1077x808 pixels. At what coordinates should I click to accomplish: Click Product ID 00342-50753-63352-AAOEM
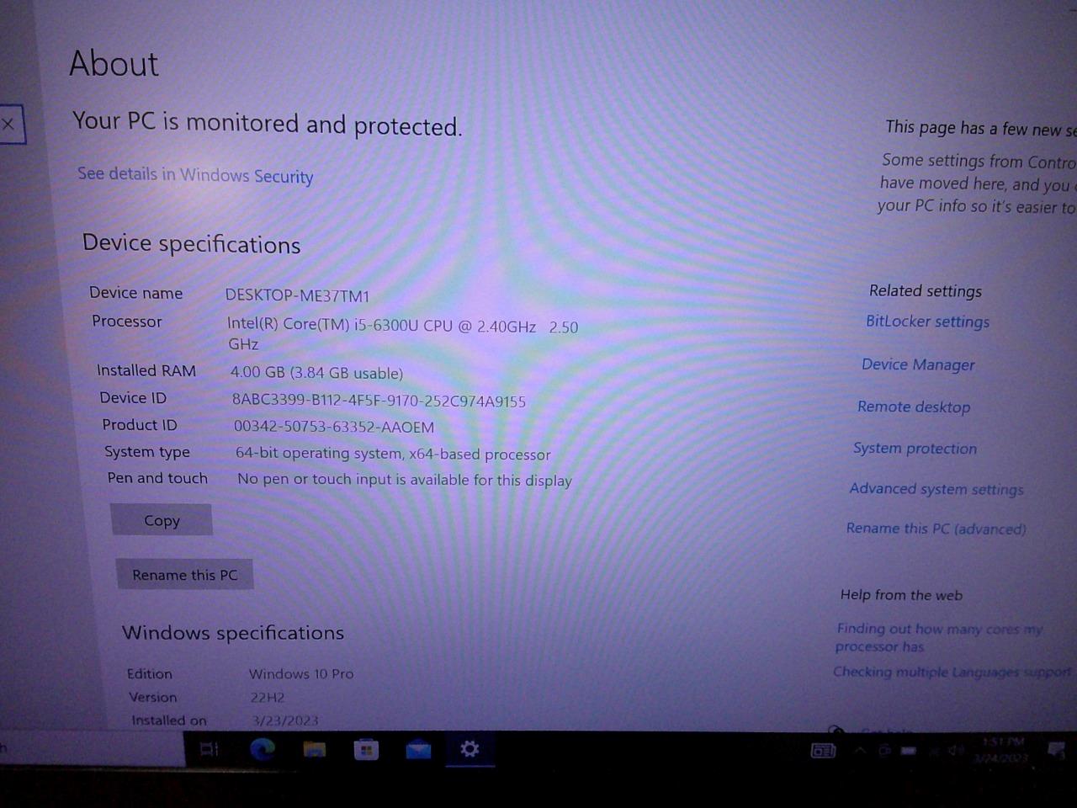pos(334,427)
